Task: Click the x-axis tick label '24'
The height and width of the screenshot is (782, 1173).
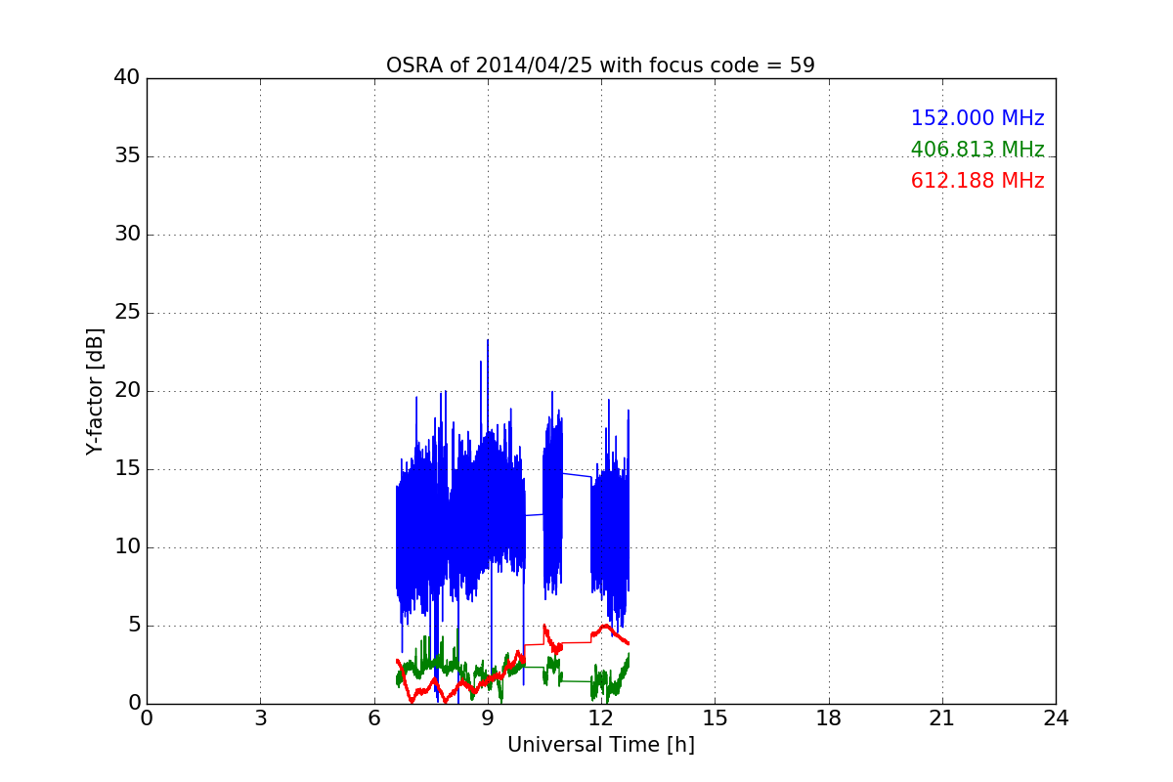Action: (1056, 718)
